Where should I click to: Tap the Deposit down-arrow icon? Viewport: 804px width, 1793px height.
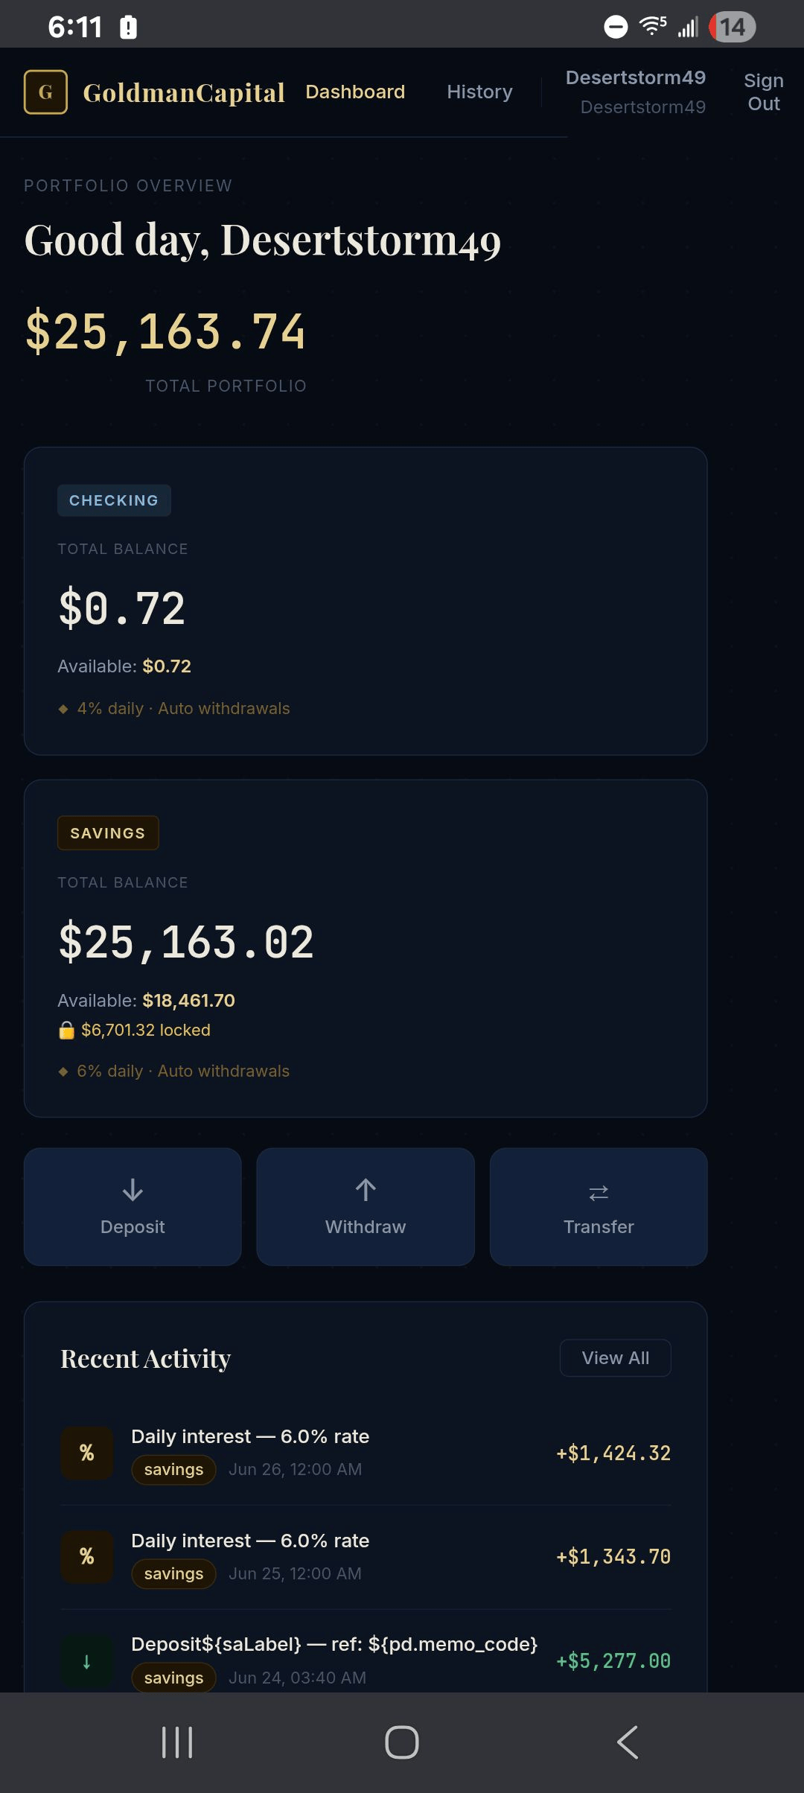[x=133, y=1189]
